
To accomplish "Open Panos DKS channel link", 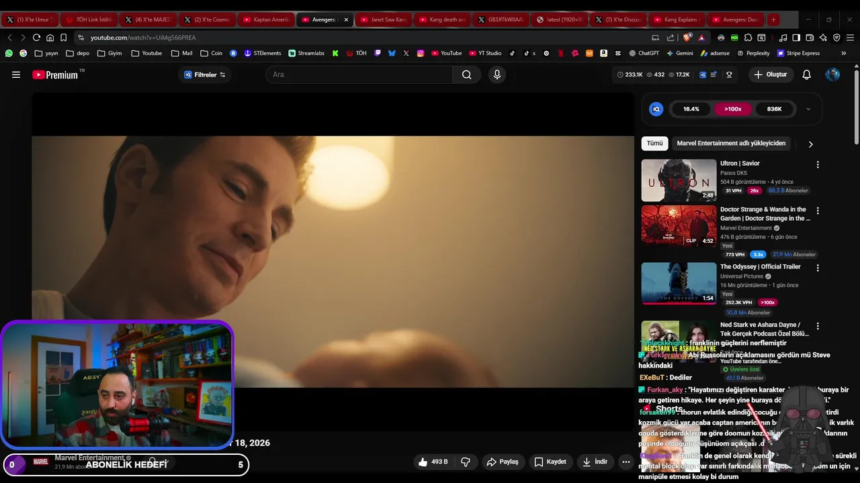I will [734, 173].
